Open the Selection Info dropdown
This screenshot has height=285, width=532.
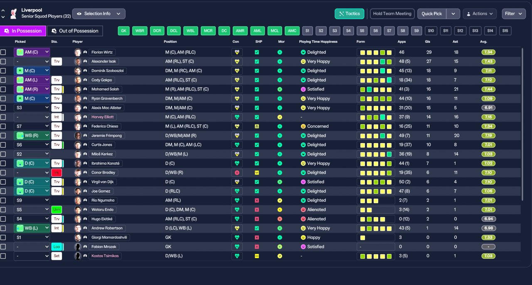(99, 14)
